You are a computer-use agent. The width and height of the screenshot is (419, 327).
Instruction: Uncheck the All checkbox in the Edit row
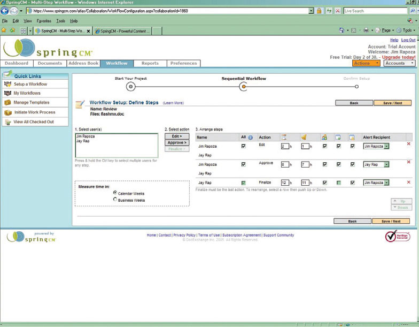tap(244, 146)
